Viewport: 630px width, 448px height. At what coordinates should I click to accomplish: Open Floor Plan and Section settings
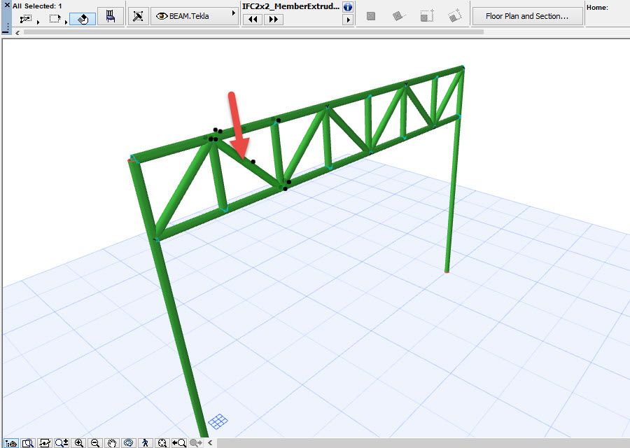click(x=527, y=17)
